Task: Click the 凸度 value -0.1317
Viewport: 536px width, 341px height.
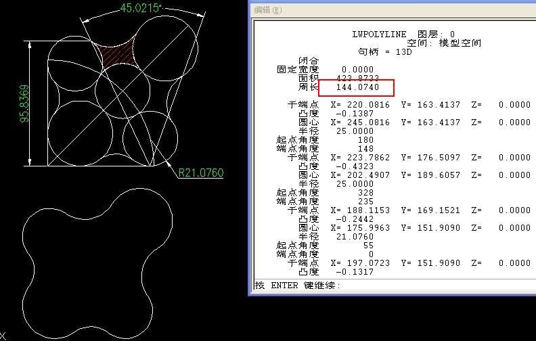Action: (355, 272)
